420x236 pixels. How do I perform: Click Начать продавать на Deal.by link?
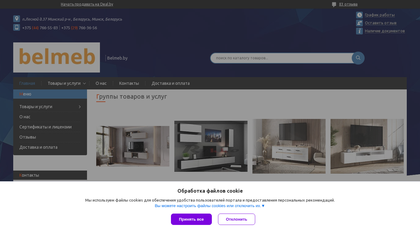(87, 4)
